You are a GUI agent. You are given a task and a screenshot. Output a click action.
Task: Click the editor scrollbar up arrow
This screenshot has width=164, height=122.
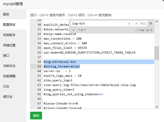(x=157, y=21)
